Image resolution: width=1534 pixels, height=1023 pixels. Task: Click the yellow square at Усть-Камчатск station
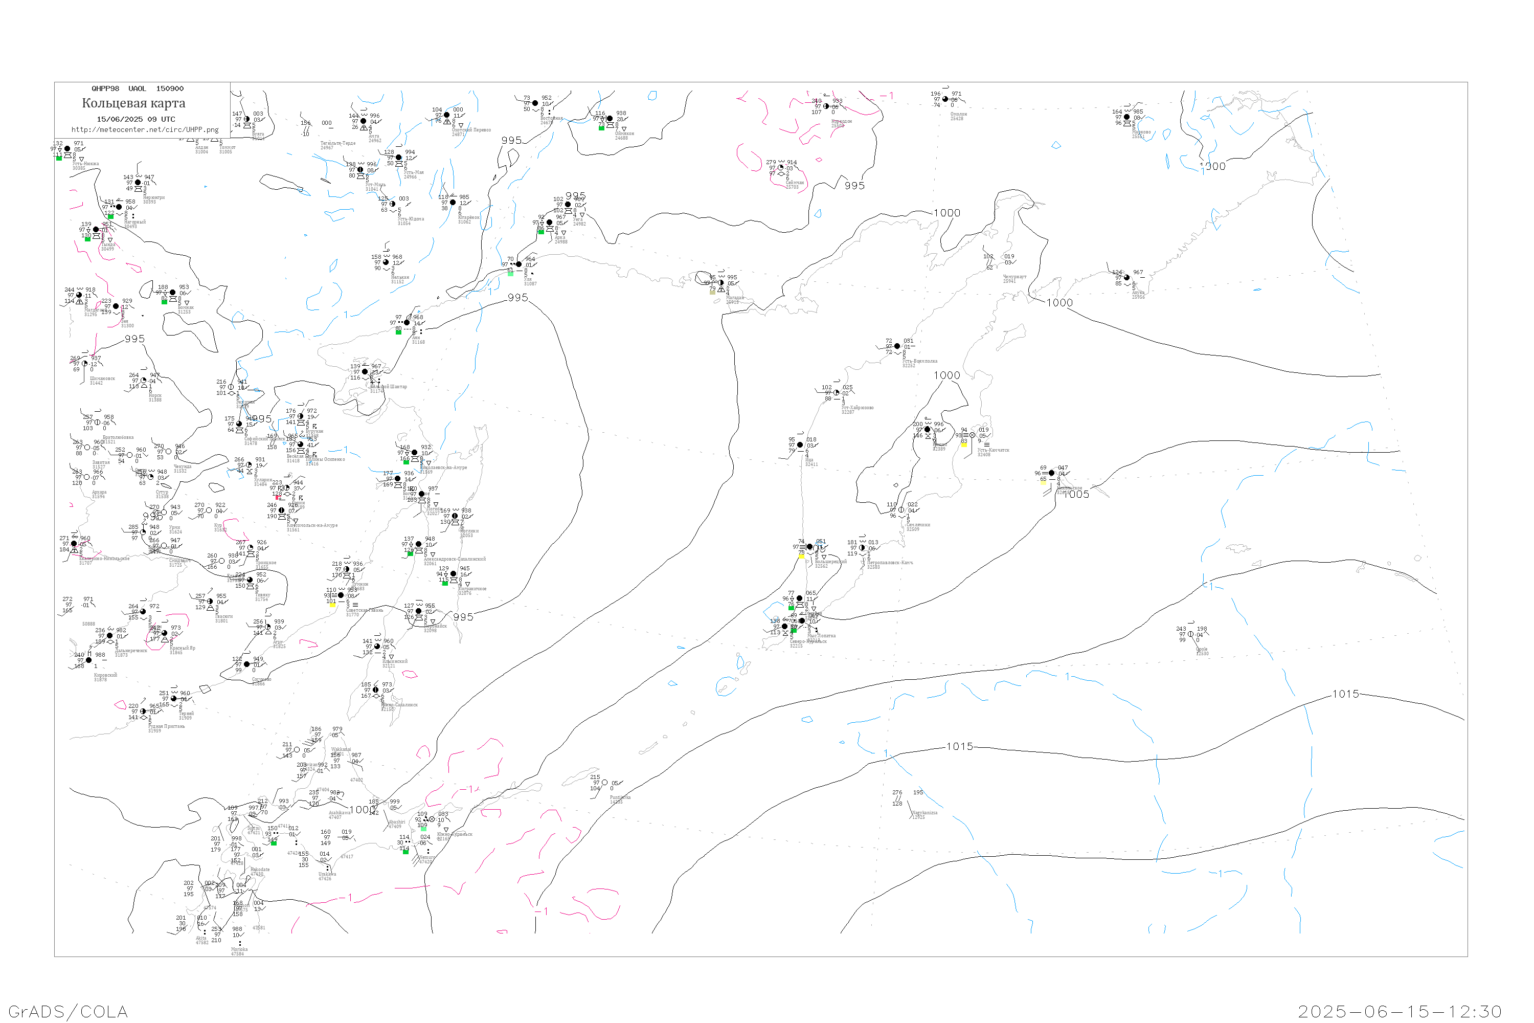[964, 444]
